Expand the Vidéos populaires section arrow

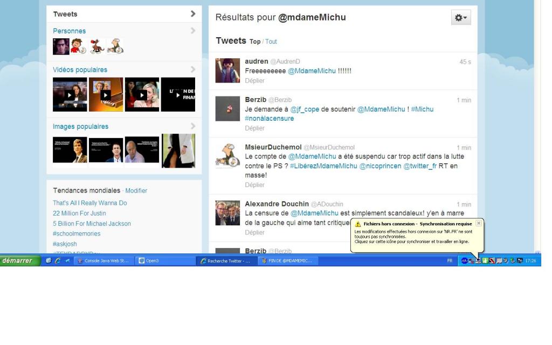193,70
